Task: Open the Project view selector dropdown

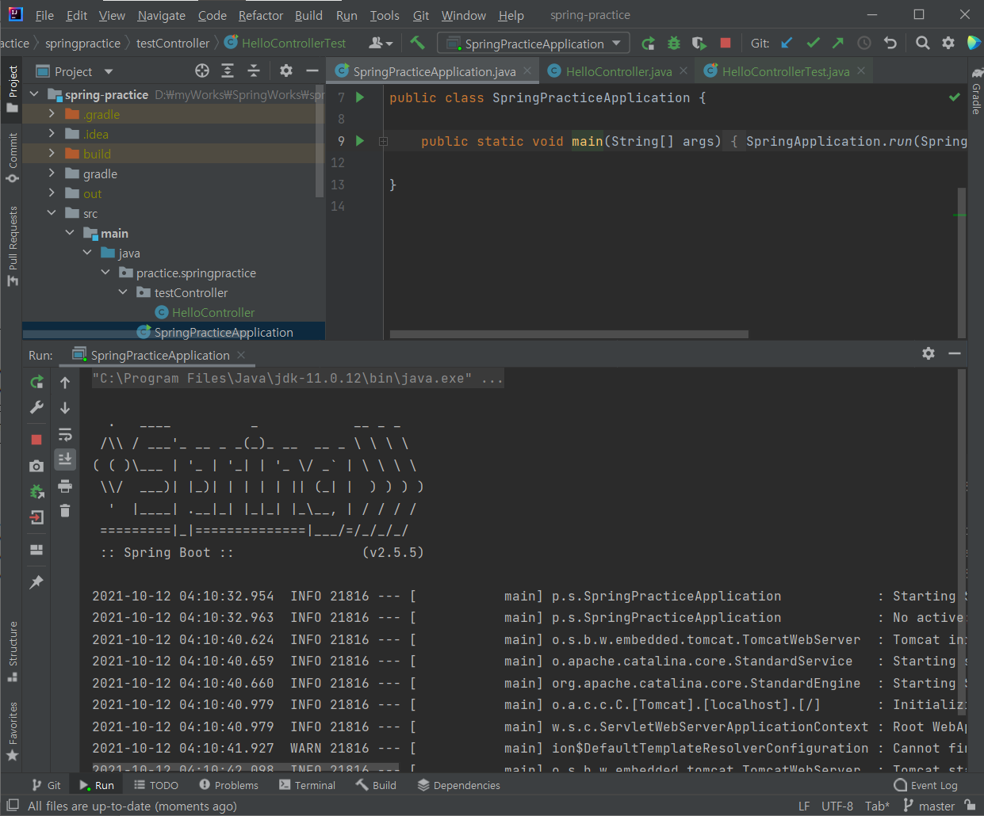Action: click(74, 71)
